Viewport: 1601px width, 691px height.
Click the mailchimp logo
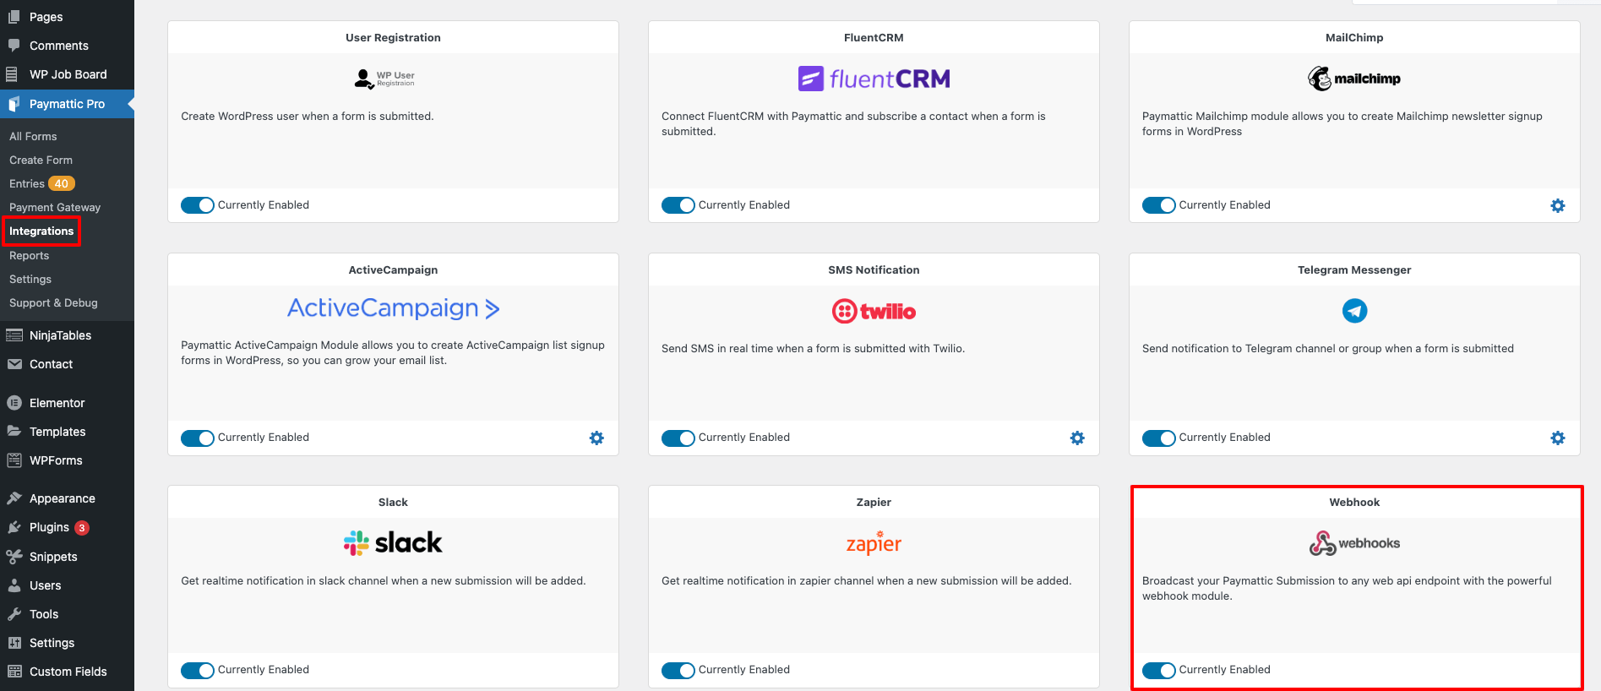click(x=1354, y=79)
